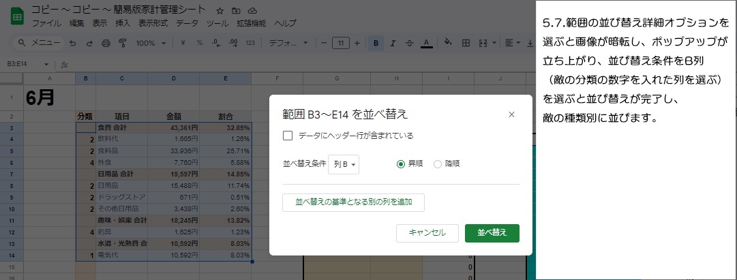Image resolution: width=737 pixels, height=280 pixels.
Task: Select the 昇順 radio button
Action: [400, 164]
